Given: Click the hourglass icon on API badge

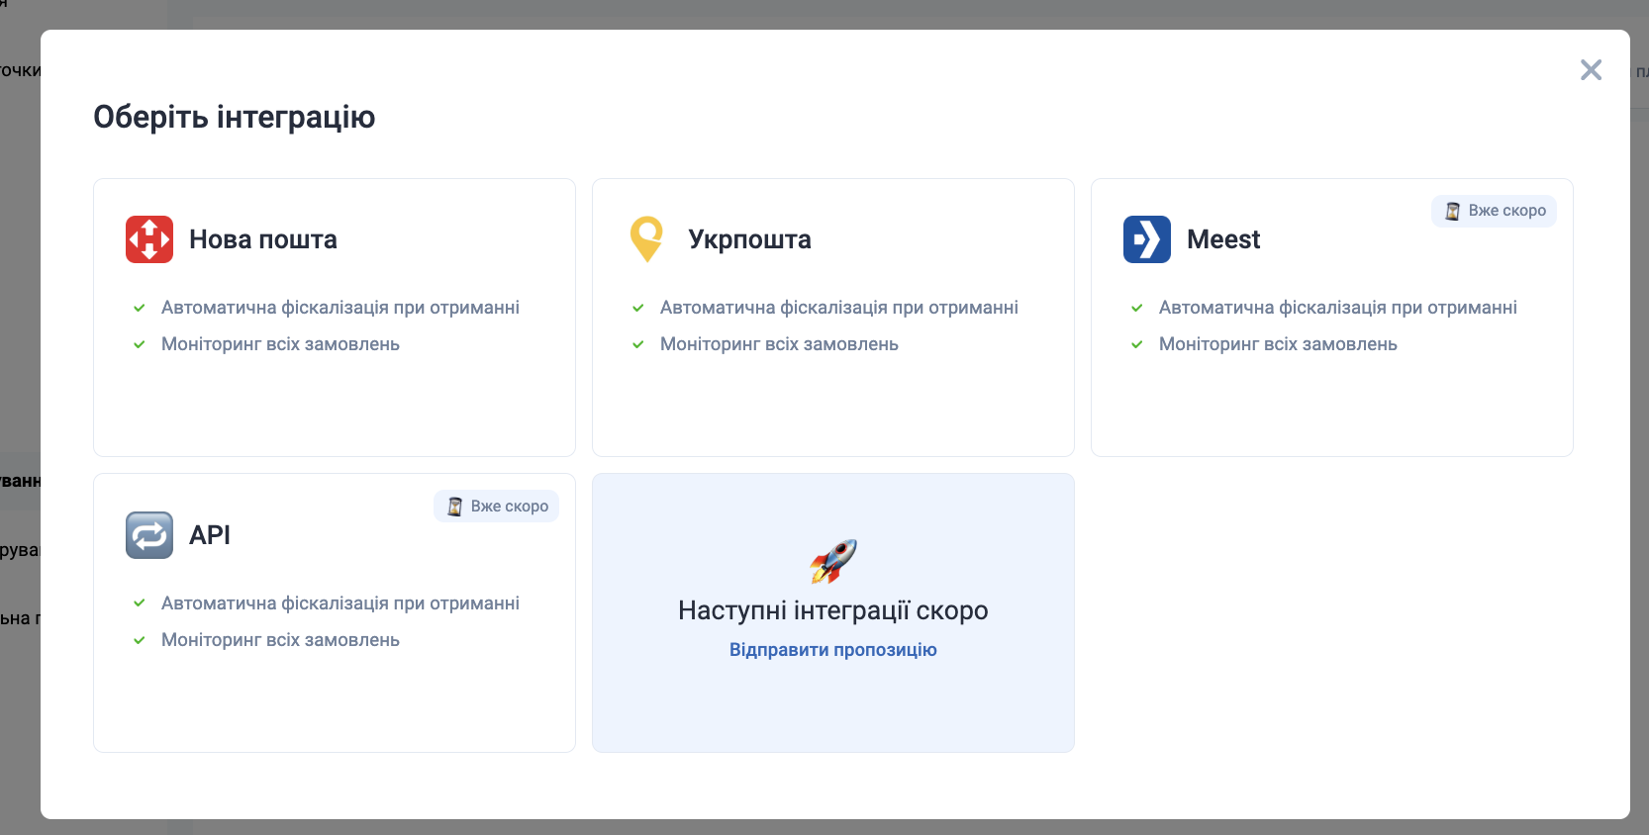Looking at the screenshot, I should tap(454, 507).
